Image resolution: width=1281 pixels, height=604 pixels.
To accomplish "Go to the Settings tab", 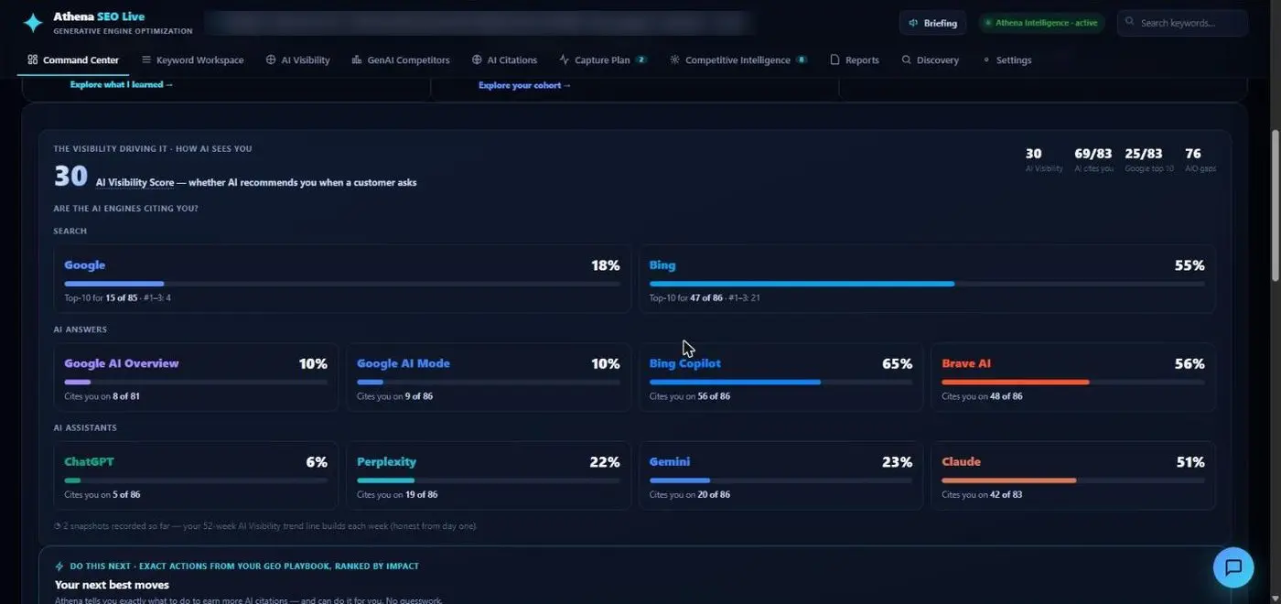I will 1007,60.
